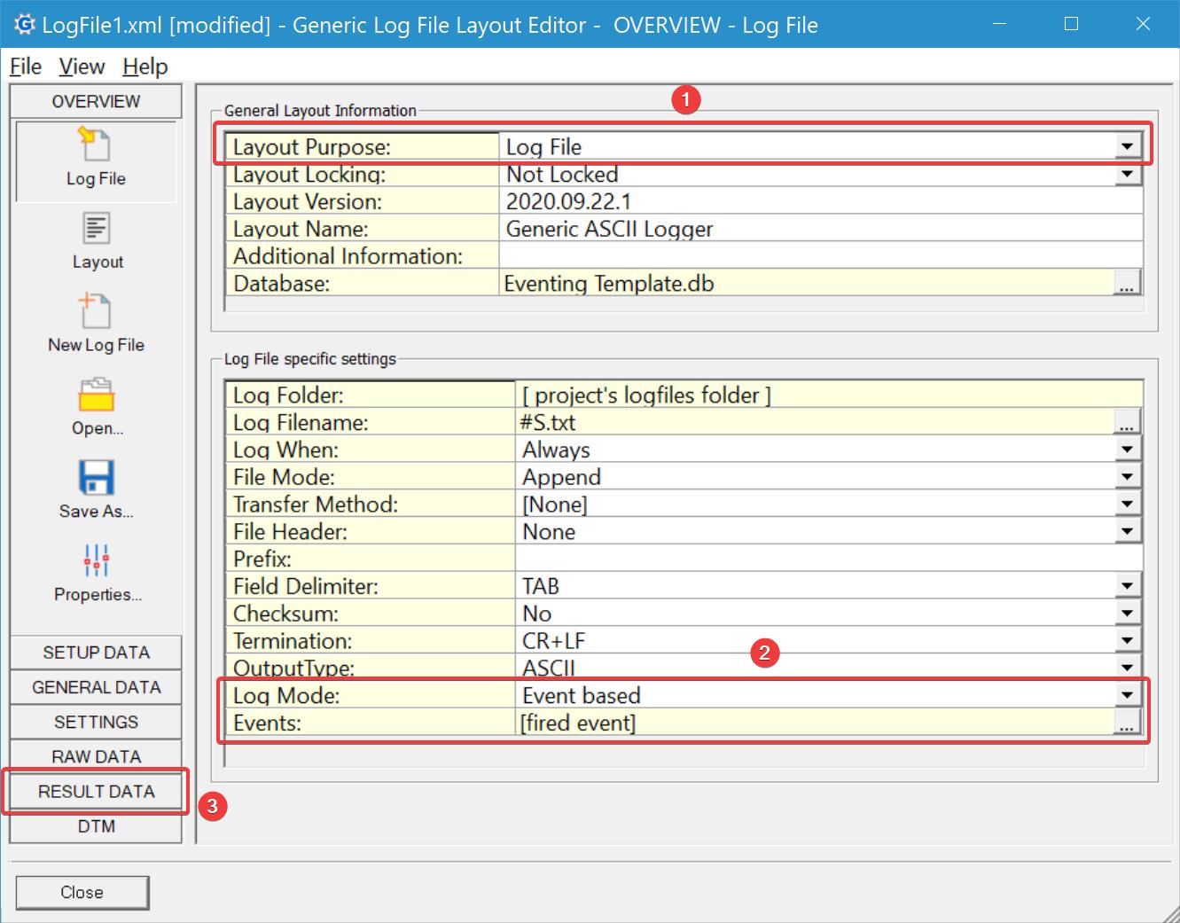1180x923 pixels.
Task: Click into the Prefix input field
Action: coord(827,559)
